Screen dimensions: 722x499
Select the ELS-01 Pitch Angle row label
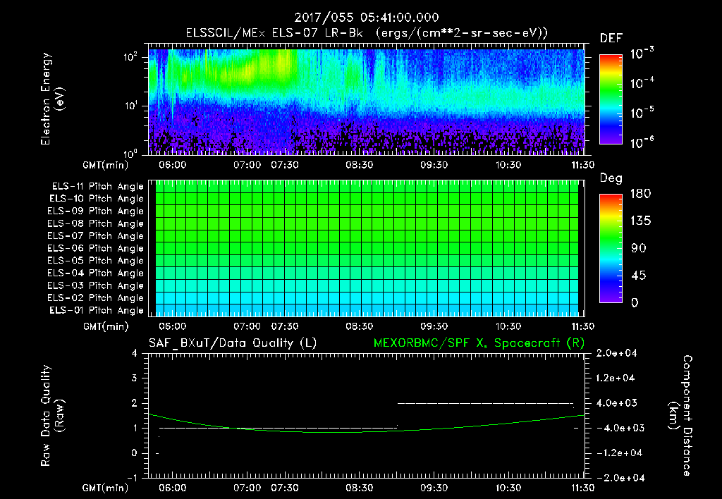pos(97,311)
